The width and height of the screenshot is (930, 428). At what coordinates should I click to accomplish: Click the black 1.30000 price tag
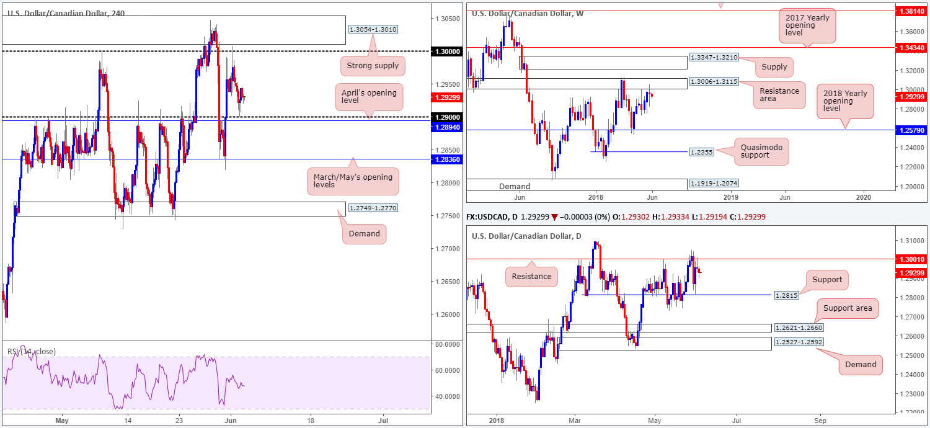point(448,51)
